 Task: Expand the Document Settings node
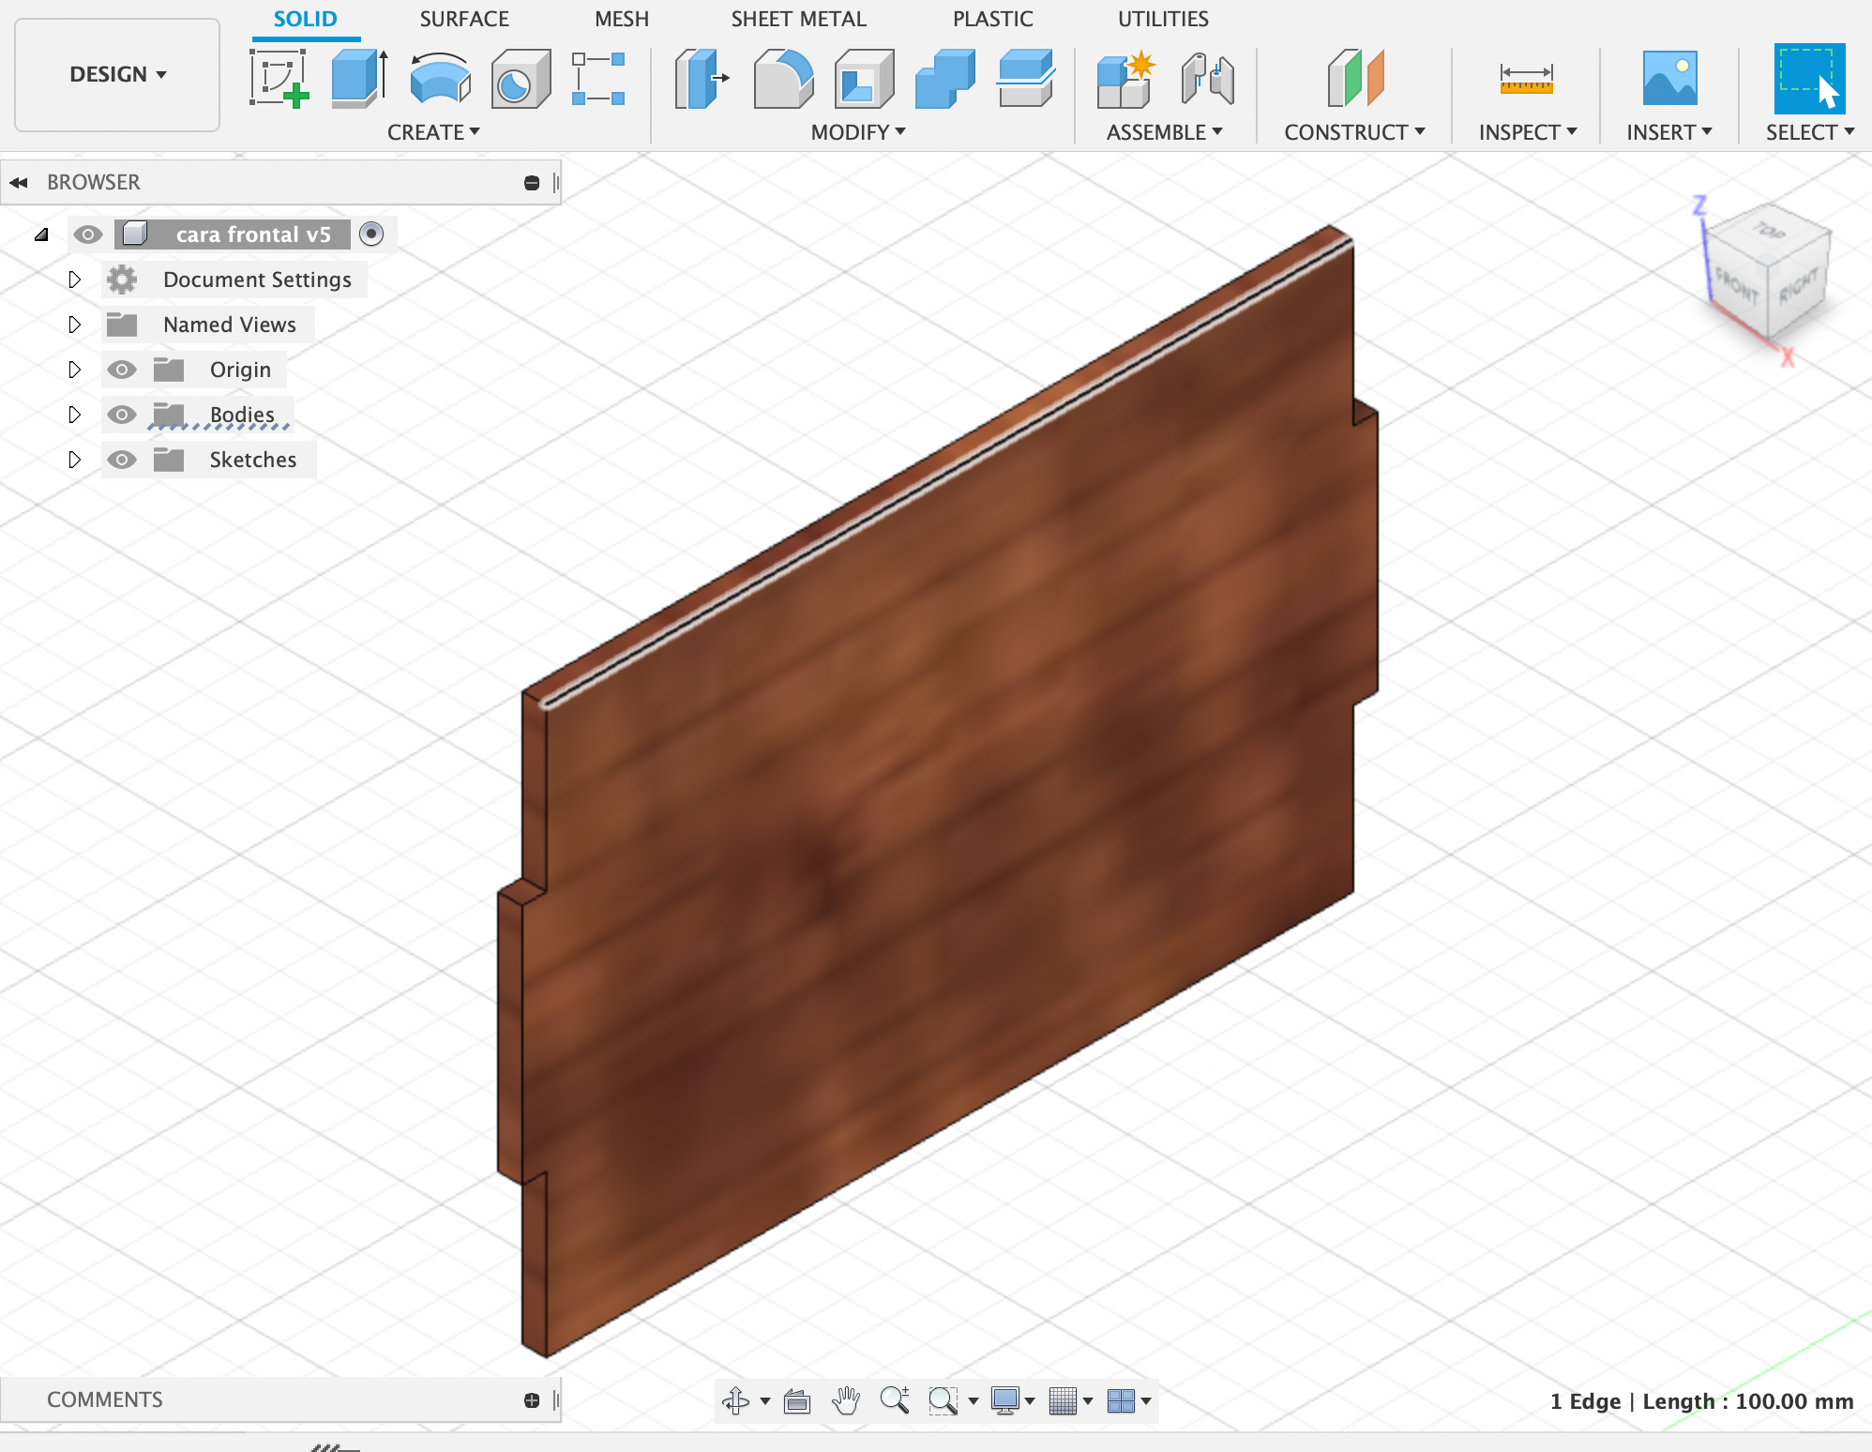[75, 280]
